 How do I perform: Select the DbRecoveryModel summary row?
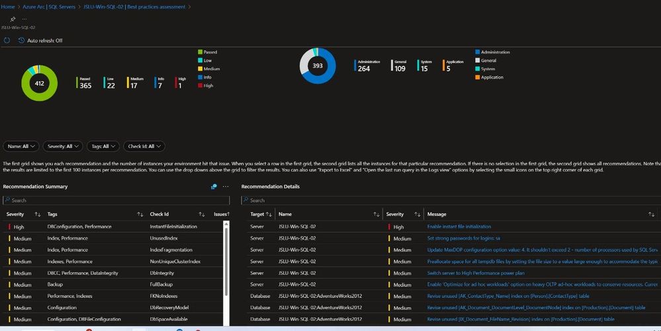click(x=113, y=307)
